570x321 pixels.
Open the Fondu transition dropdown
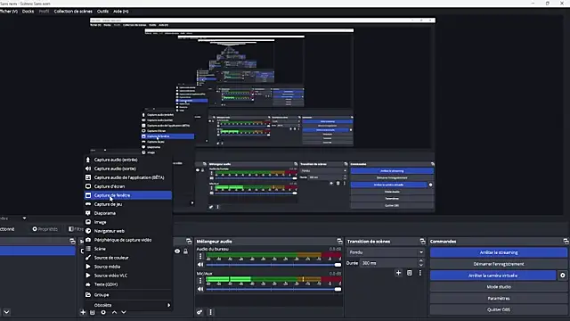(x=386, y=252)
